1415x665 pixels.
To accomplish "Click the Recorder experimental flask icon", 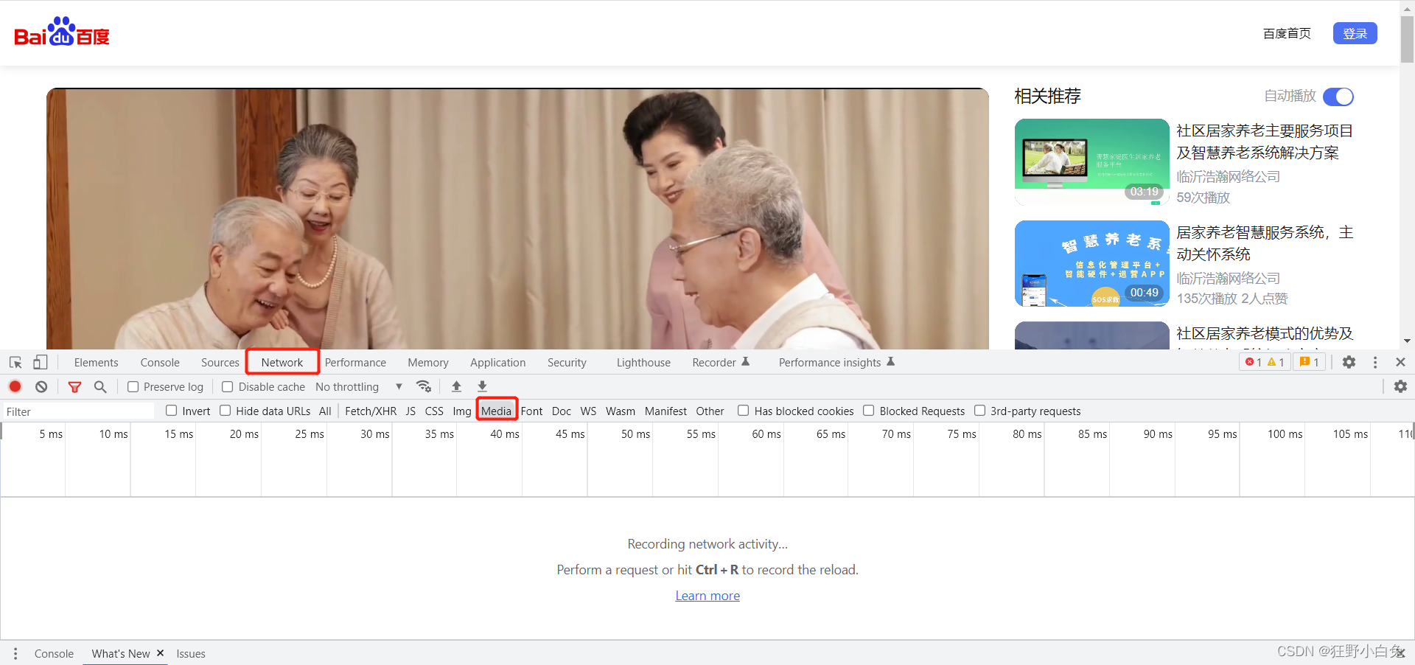I will click(745, 361).
